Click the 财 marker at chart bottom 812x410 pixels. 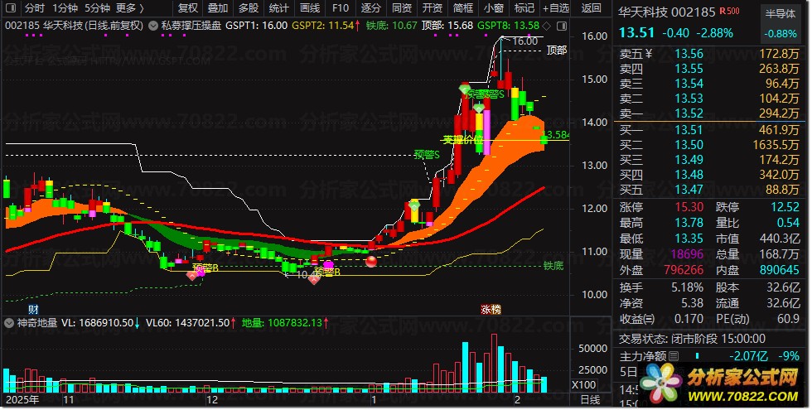[x=33, y=310]
